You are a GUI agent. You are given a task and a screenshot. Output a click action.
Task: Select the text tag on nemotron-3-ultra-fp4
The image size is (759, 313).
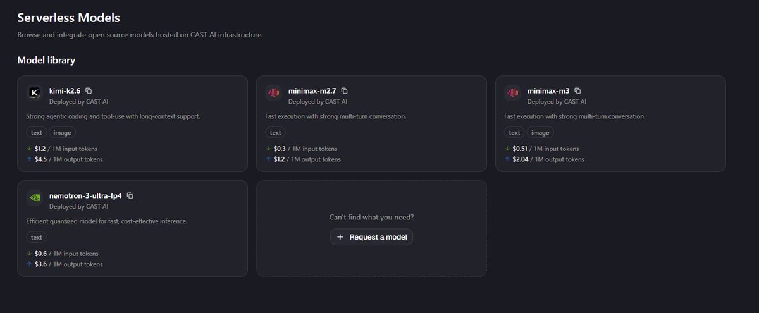point(37,237)
